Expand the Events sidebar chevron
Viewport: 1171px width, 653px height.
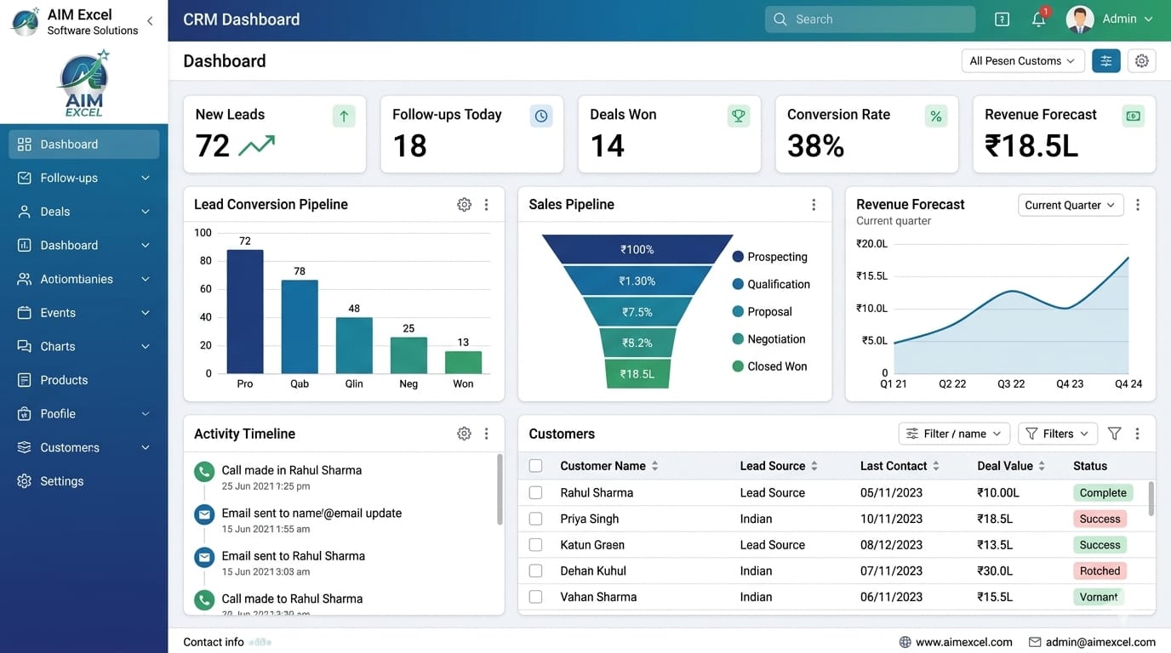[146, 313]
